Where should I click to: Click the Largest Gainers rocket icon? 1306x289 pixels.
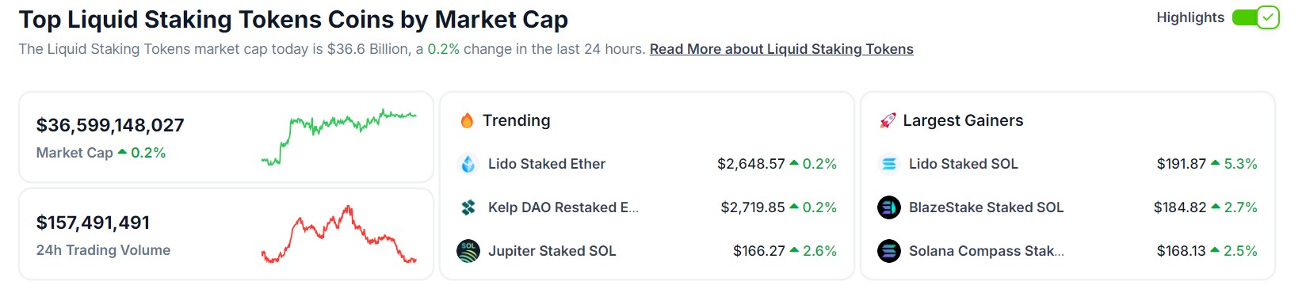pyautogui.click(x=888, y=120)
